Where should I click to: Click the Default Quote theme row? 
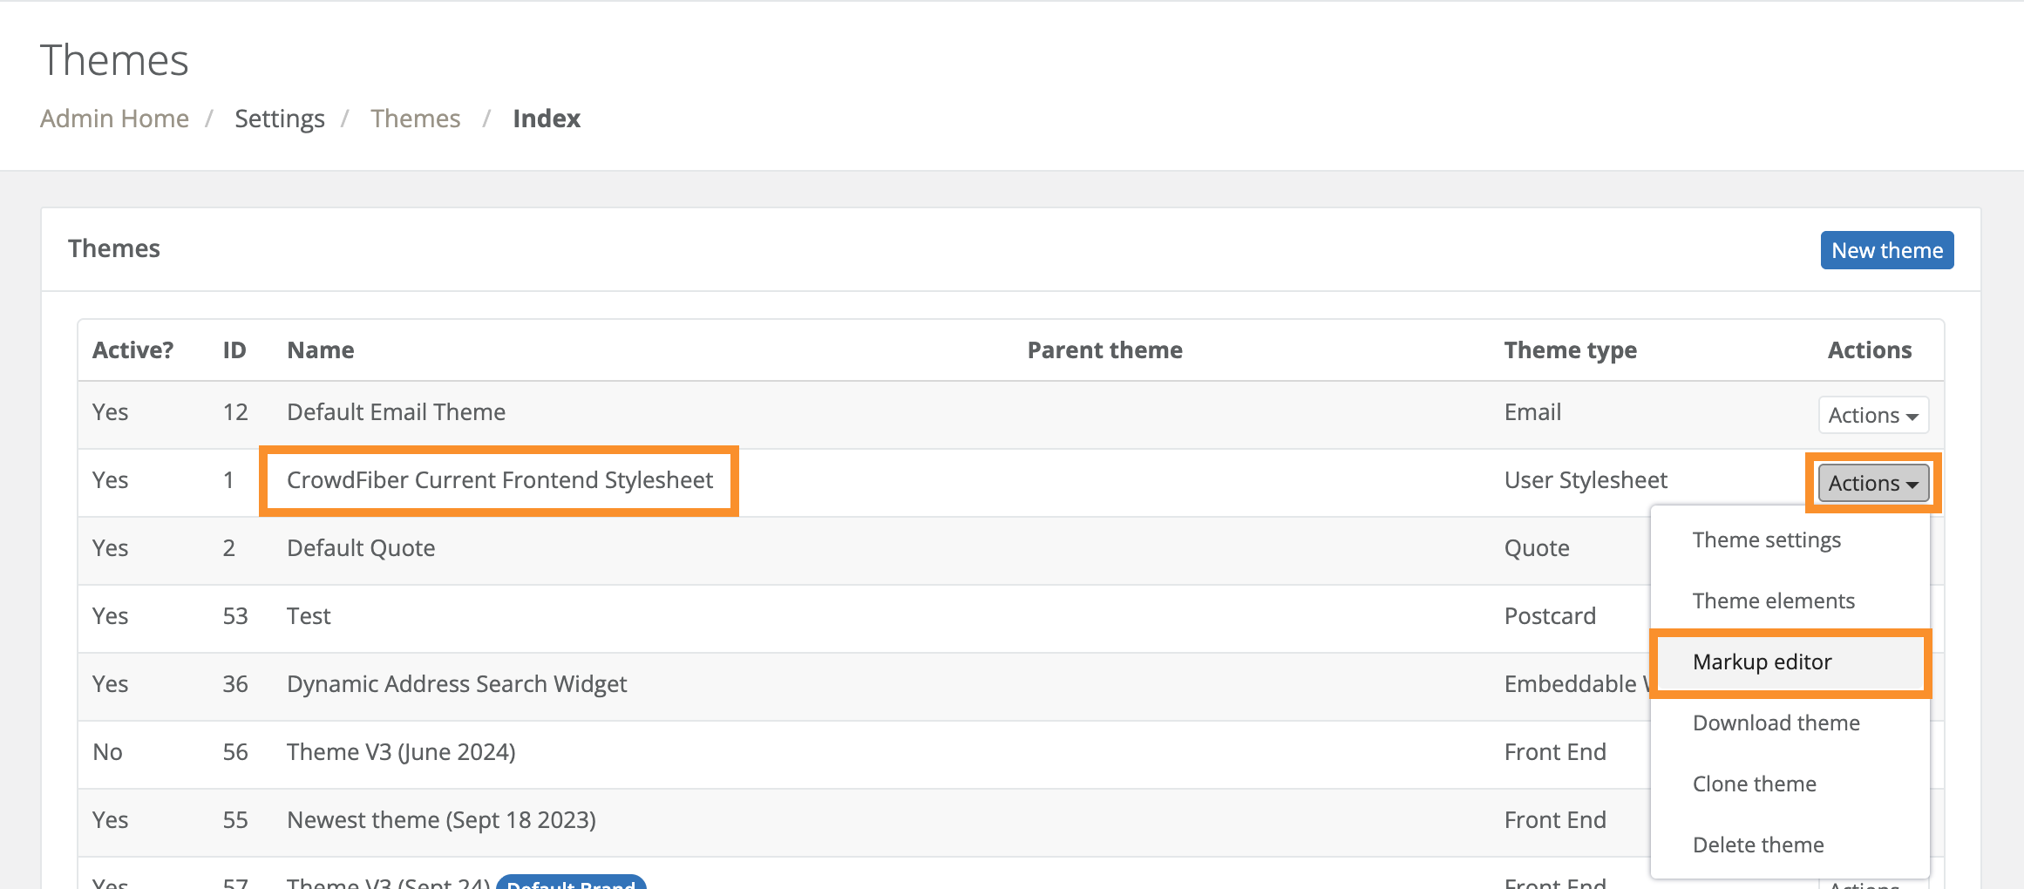pos(361,548)
